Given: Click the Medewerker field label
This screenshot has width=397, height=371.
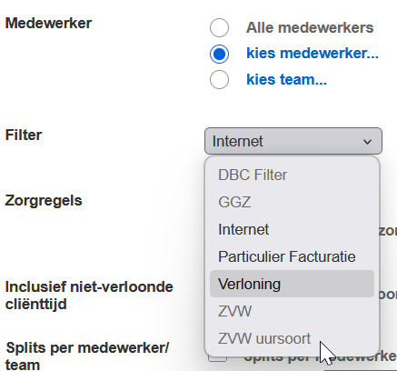Looking at the screenshot, I should 48,24.
